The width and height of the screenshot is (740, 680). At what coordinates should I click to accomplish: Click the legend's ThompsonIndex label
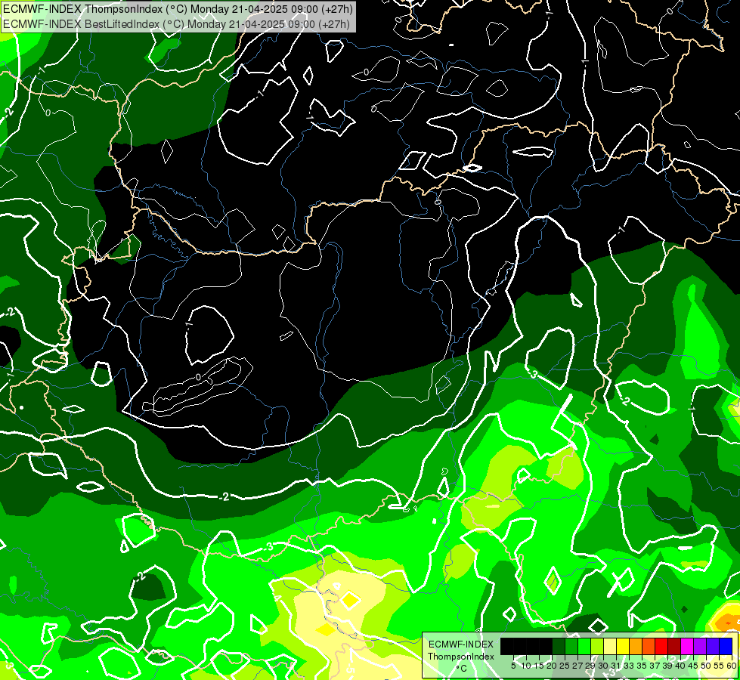pos(461,657)
